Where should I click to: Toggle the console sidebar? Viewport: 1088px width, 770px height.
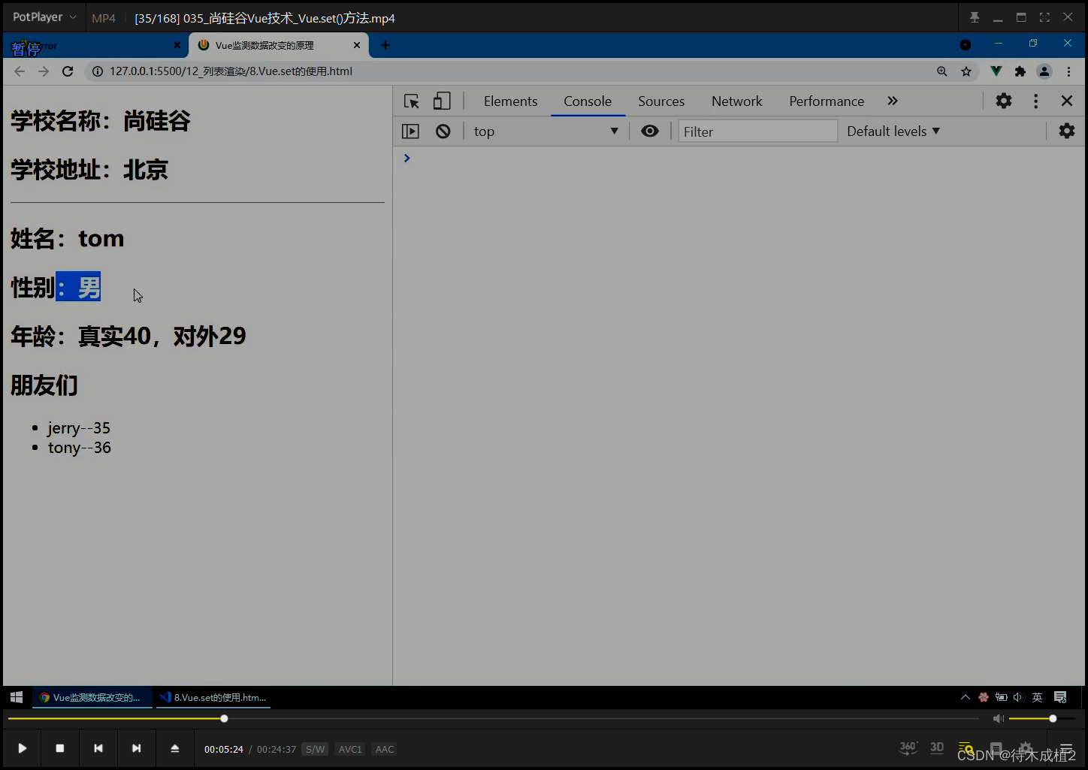(x=411, y=131)
